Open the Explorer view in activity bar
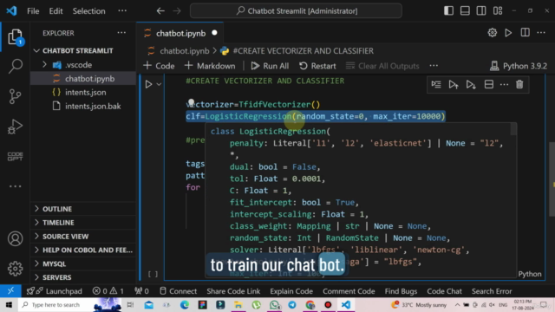The height and width of the screenshot is (312, 555). click(x=16, y=36)
